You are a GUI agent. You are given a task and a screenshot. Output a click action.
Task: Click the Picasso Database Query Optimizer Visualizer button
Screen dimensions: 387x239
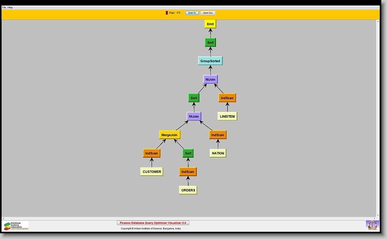pos(153,223)
